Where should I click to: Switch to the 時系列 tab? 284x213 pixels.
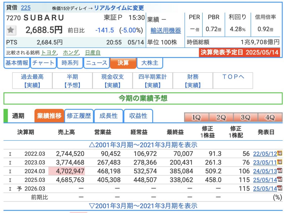[70, 63]
